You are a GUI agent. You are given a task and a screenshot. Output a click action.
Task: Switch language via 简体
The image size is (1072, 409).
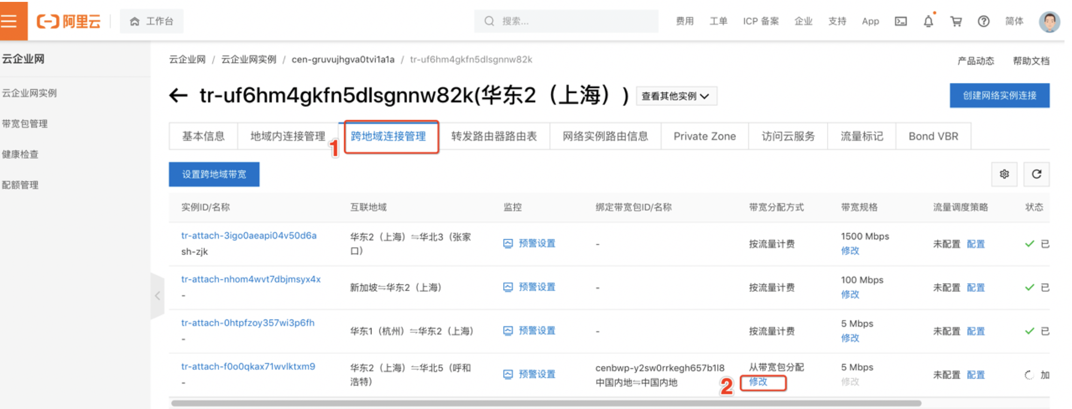pos(1014,21)
